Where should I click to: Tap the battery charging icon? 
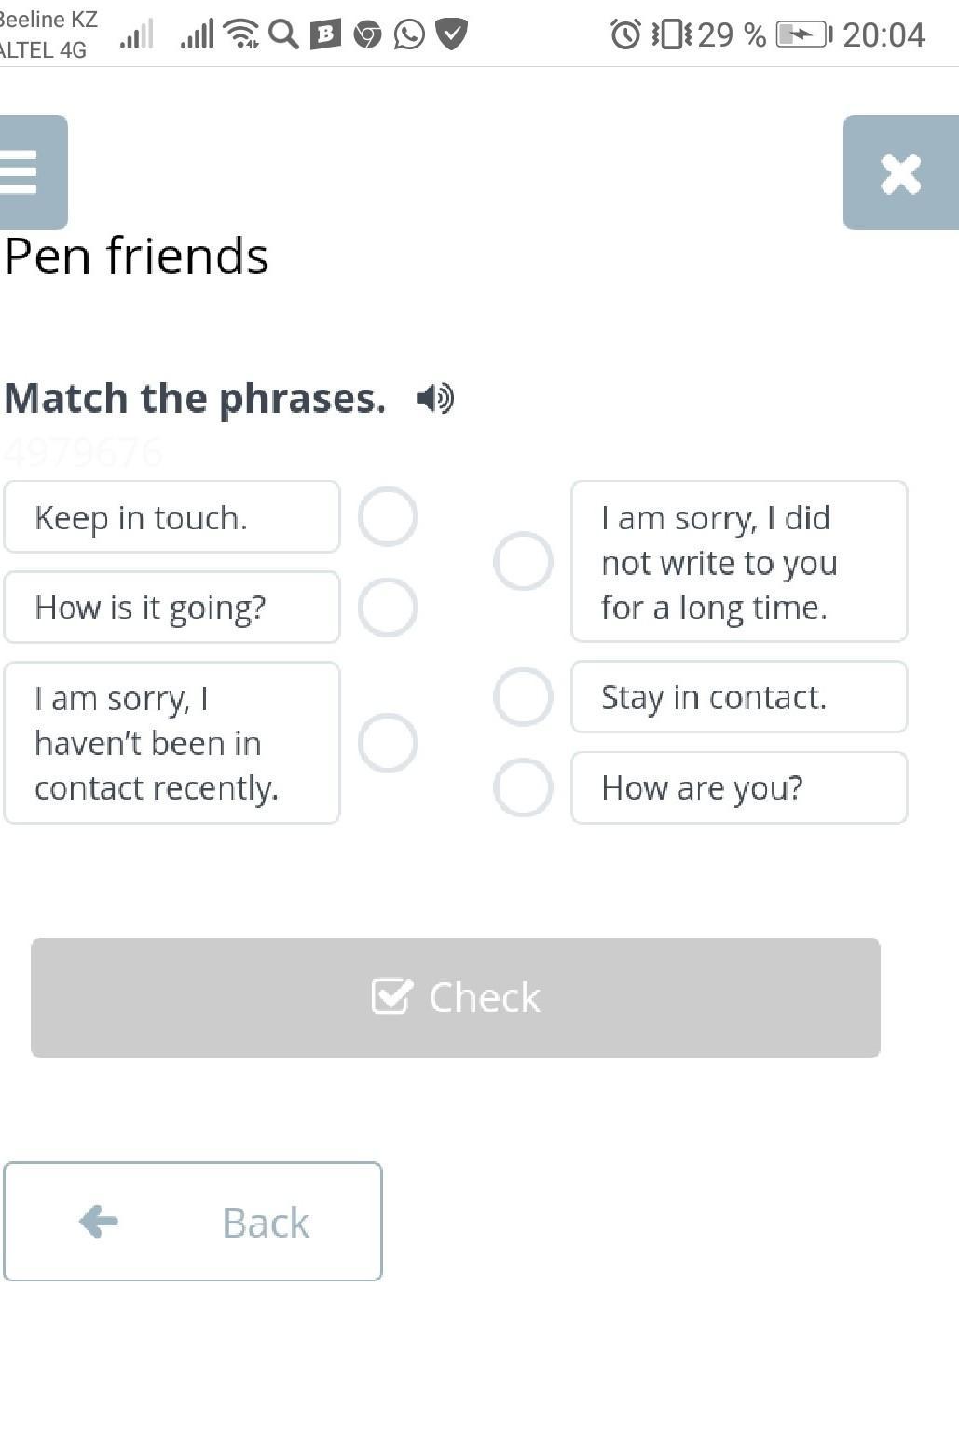coord(802,35)
